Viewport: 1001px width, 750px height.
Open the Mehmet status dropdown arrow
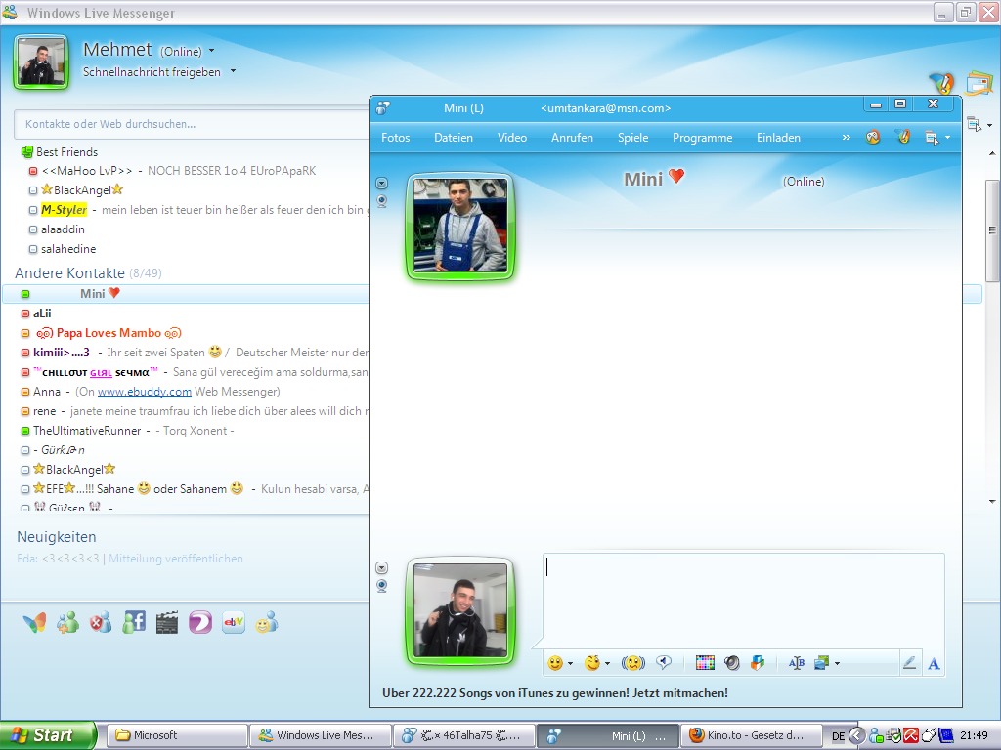tap(212, 51)
